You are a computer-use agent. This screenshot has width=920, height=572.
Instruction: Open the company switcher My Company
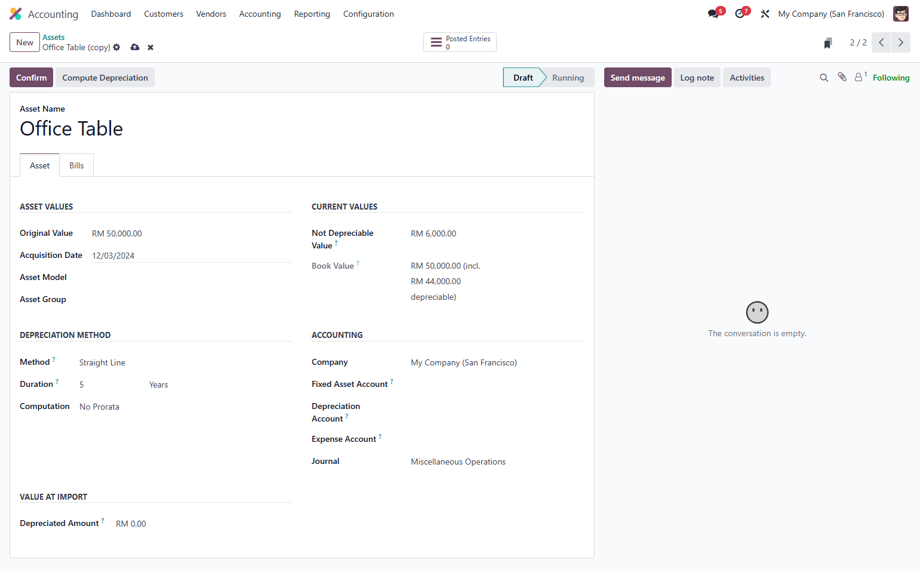[x=831, y=14]
